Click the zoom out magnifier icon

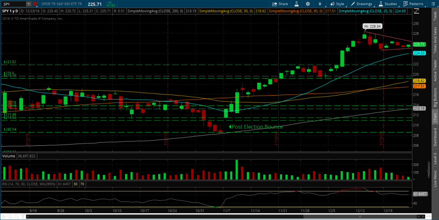(x=16, y=217)
